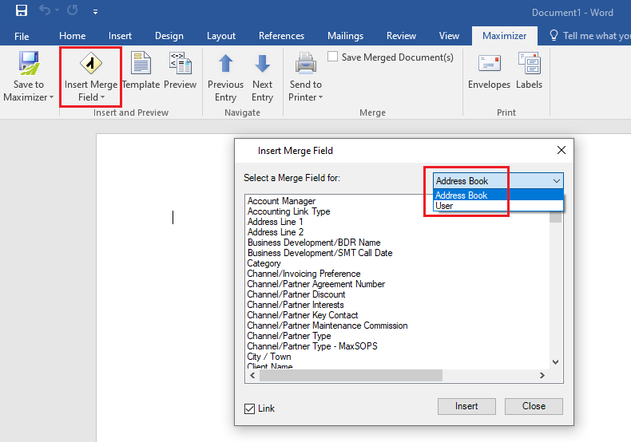The image size is (631, 442).
Task: Switch to the Insert ribbon tab
Action: (120, 36)
